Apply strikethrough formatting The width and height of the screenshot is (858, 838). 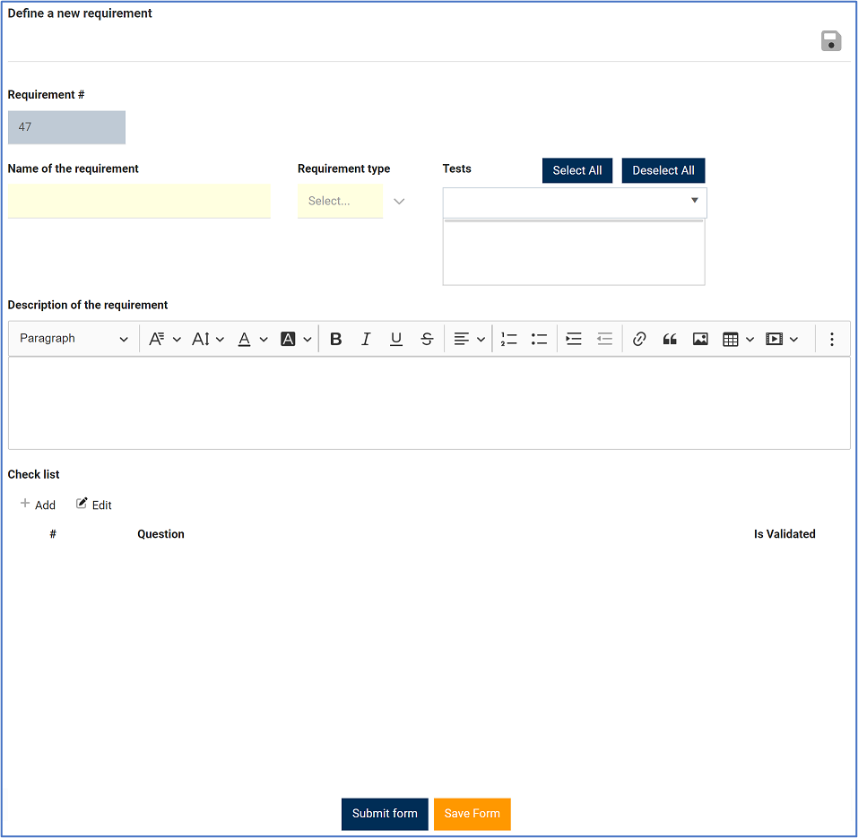point(427,339)
